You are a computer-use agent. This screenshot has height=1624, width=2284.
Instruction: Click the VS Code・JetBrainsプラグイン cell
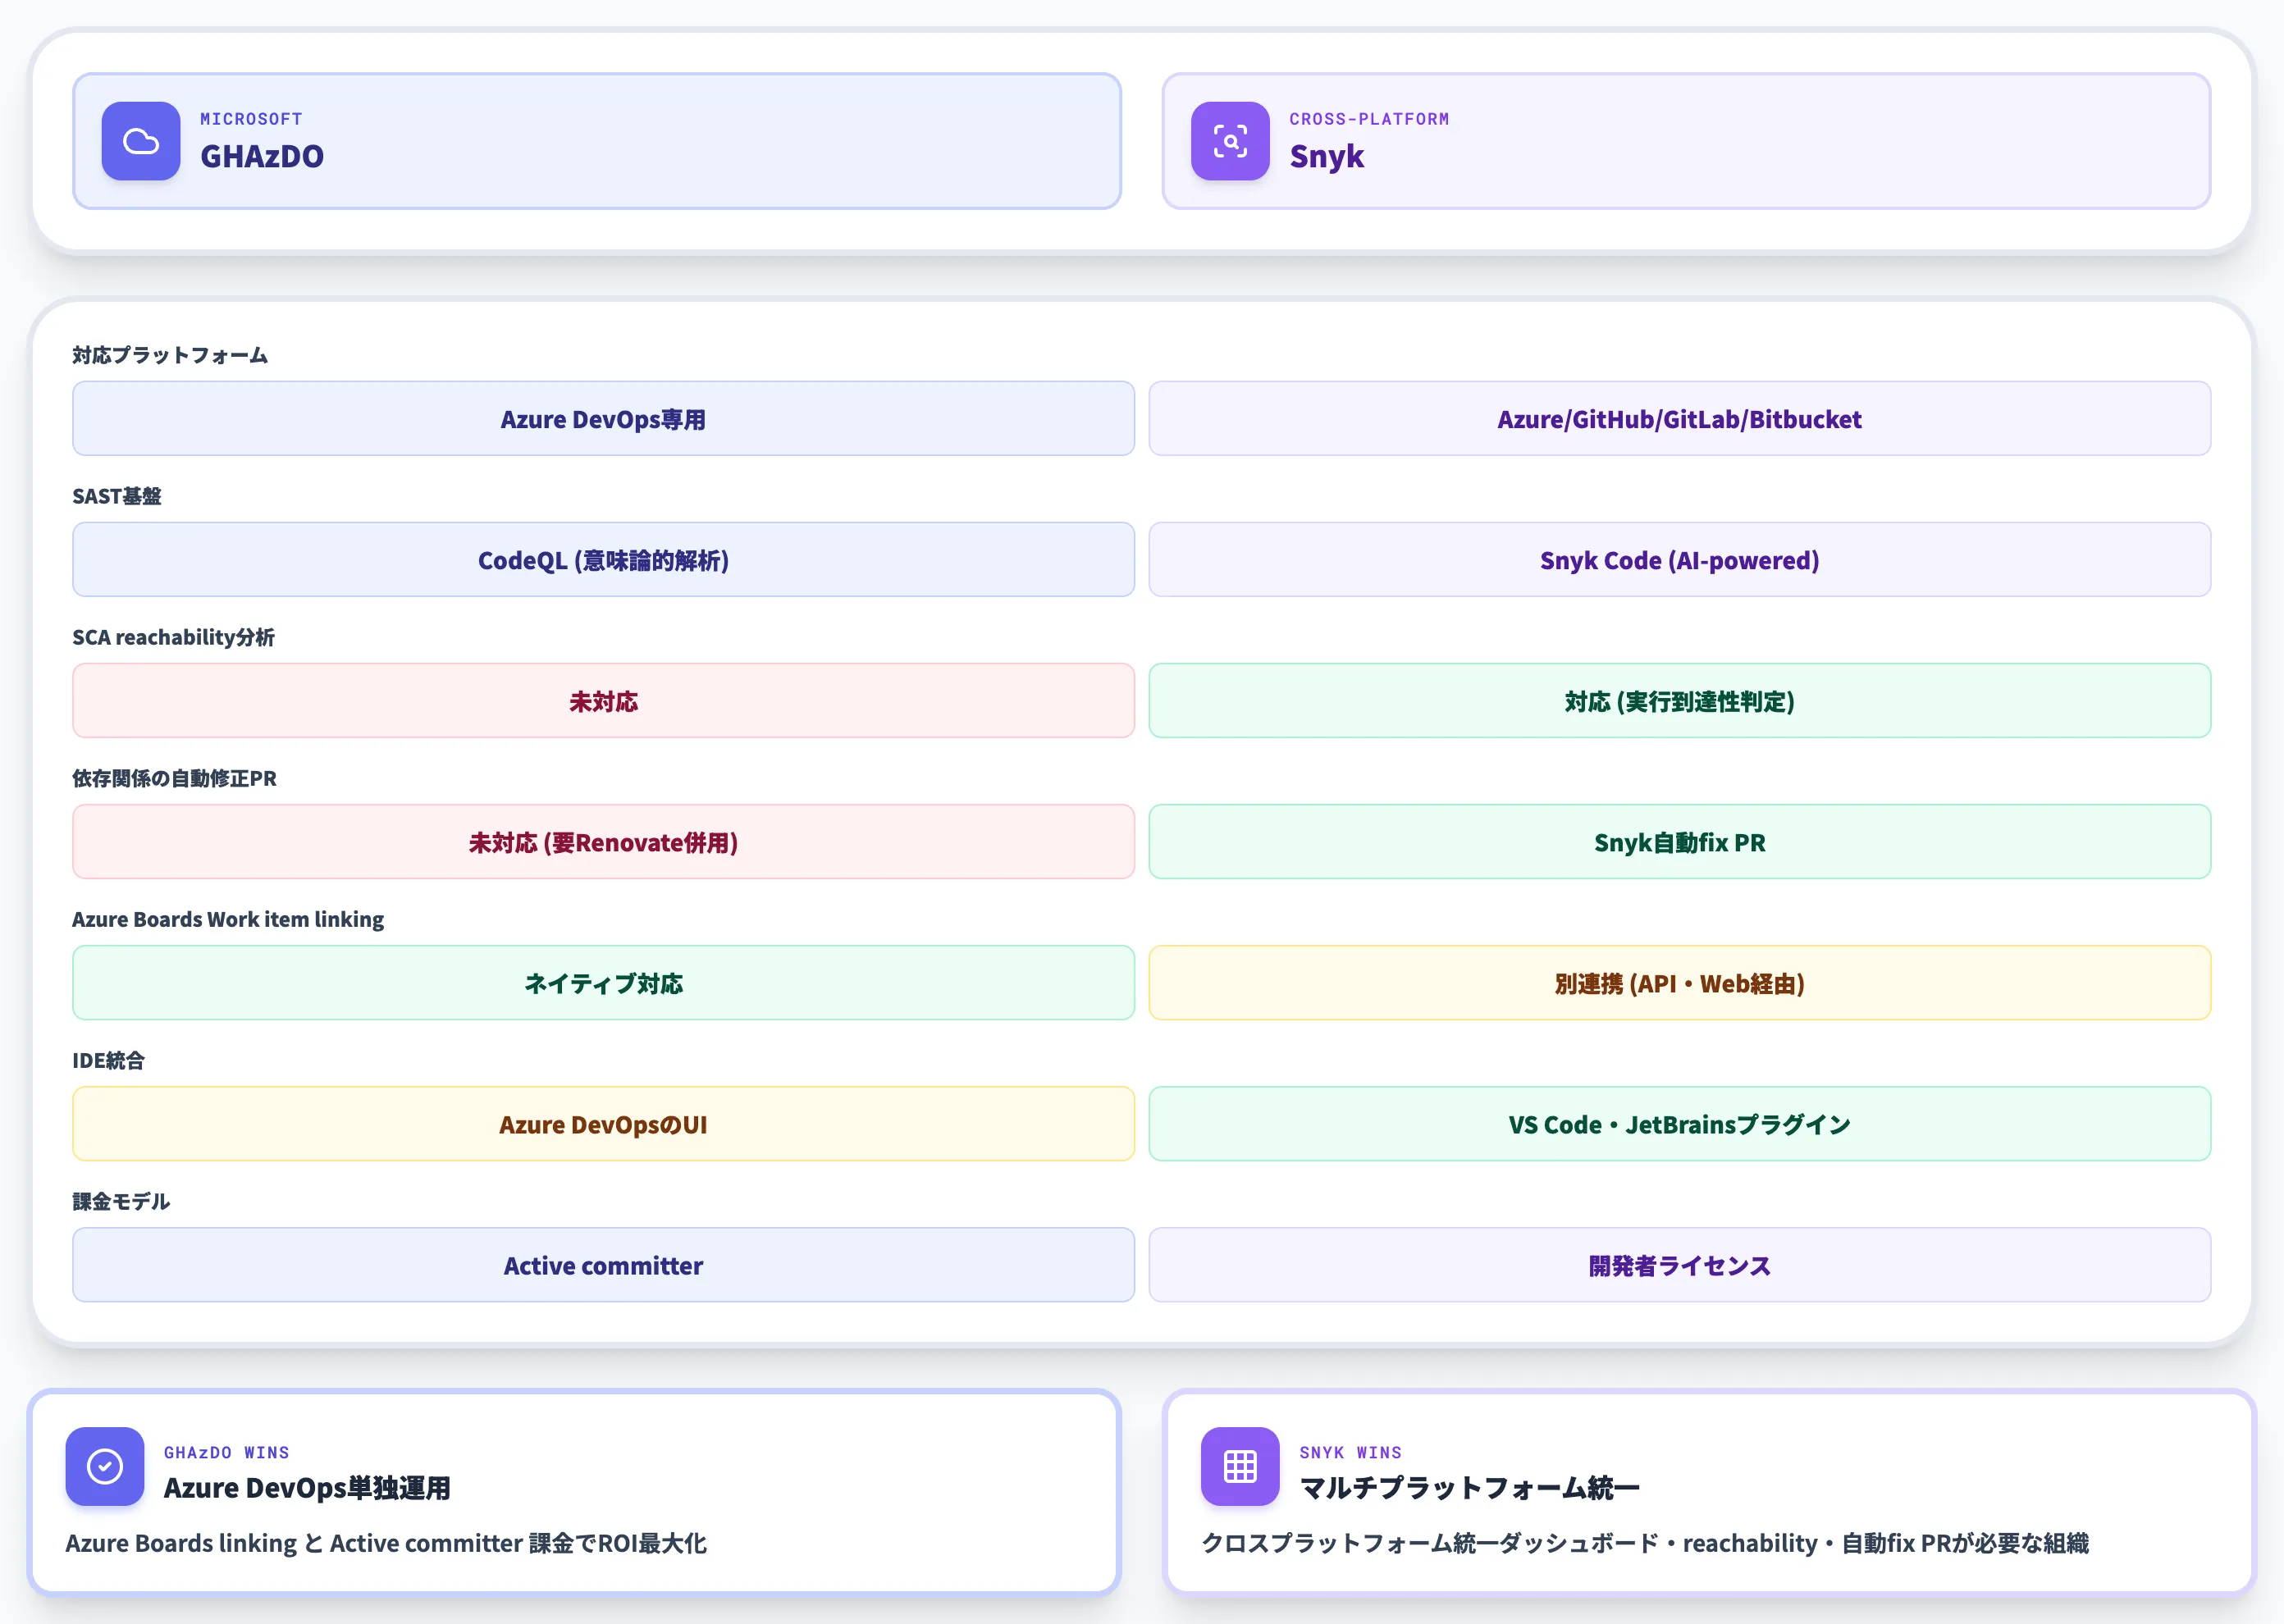pos(1679,1124)
